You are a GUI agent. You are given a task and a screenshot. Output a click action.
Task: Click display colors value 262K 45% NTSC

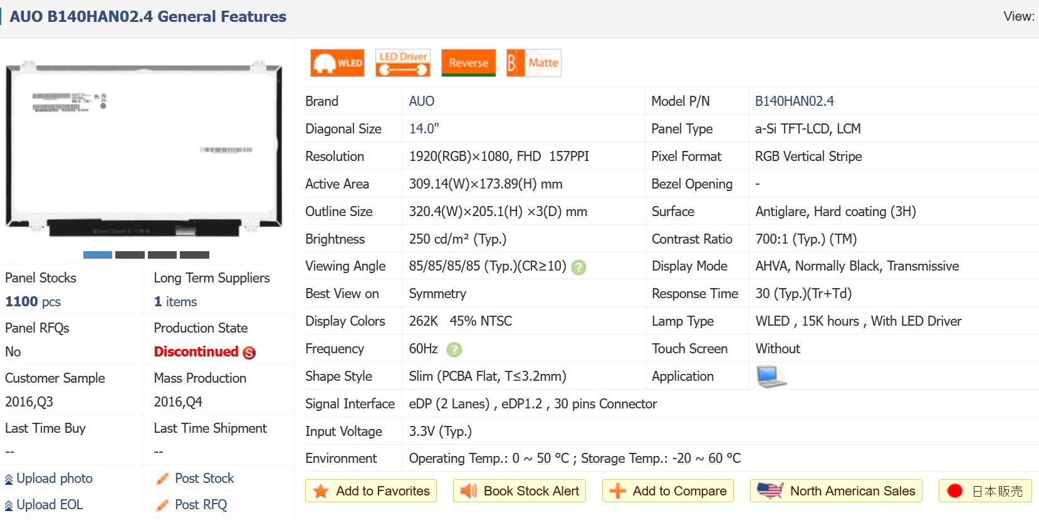(x=461, y=321)
